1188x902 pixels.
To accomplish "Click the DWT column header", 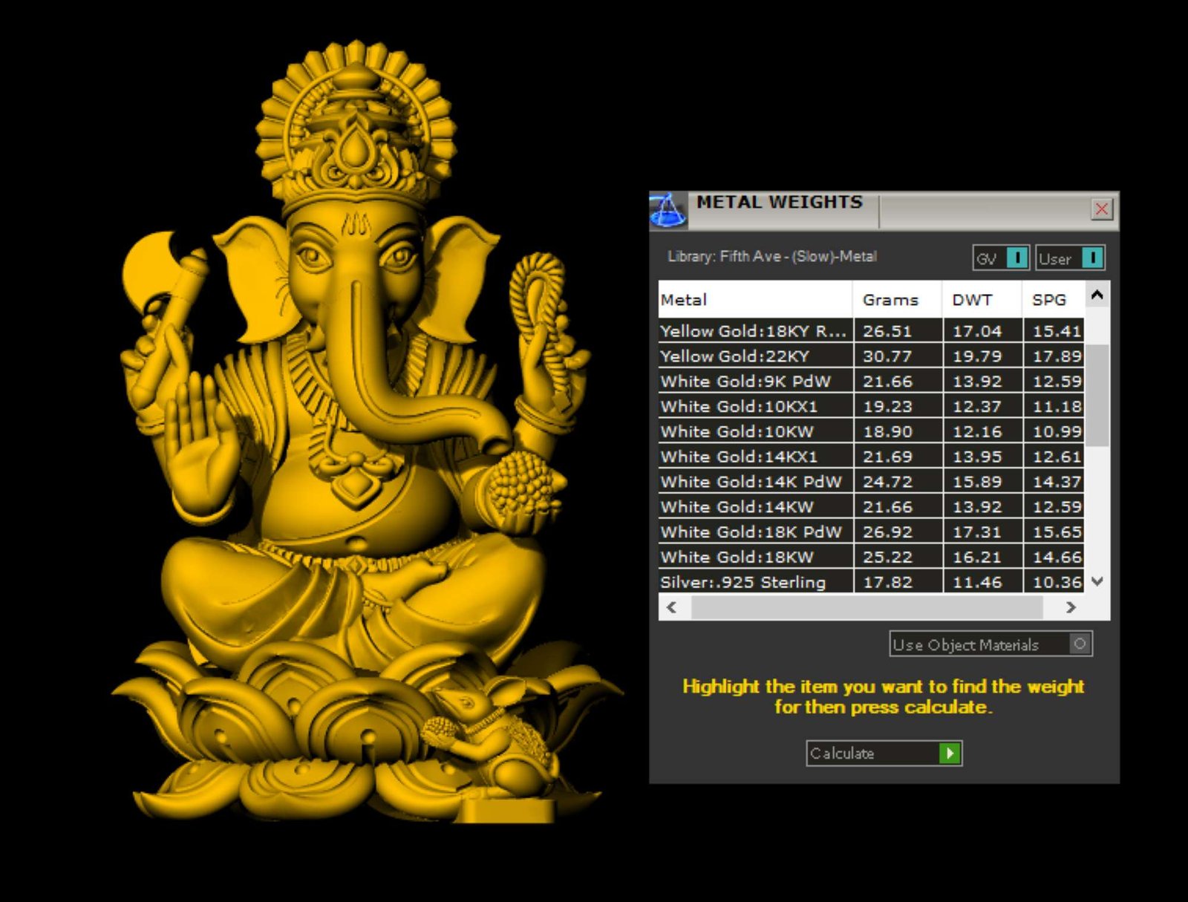I will [981, 300].
